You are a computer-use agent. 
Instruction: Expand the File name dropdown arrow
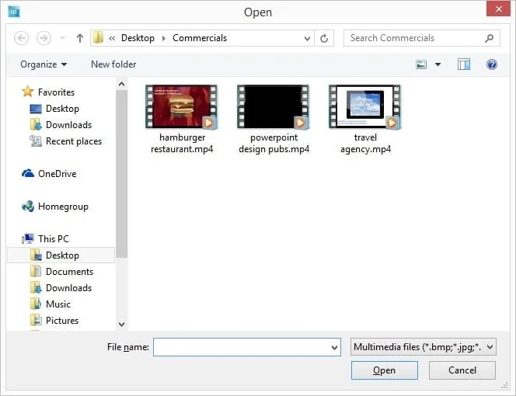(334, 347)
